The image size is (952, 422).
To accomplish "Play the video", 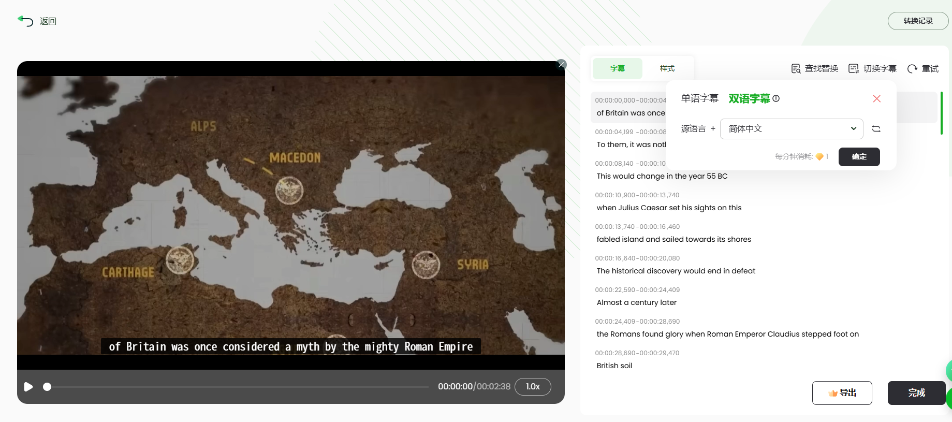I will [28, 387].
